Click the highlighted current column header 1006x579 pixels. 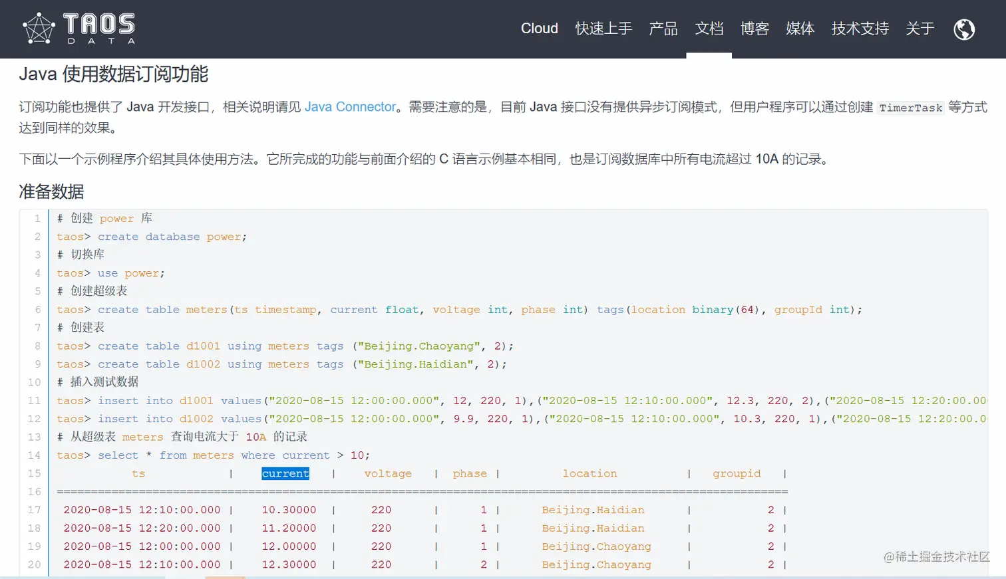285,473
